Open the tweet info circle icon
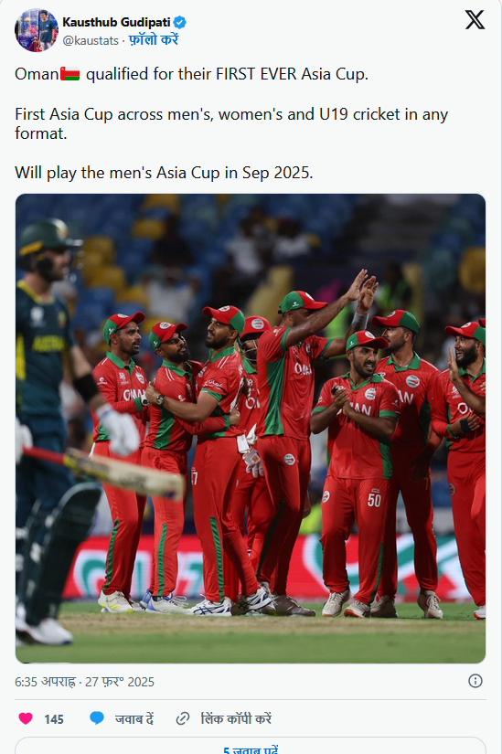The height and width of the screenshot is (754, 502). click(x=475, y=681)
